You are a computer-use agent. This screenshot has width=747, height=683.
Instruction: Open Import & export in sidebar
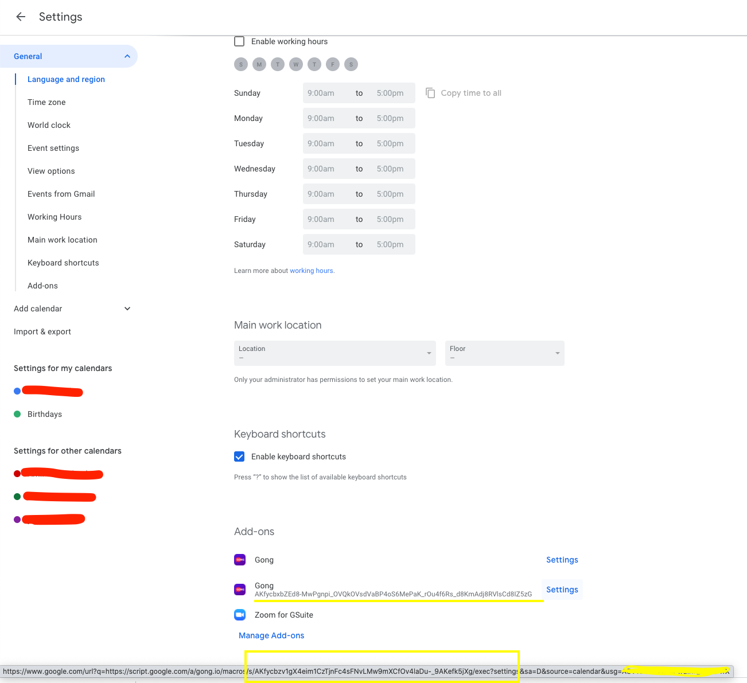(42, 331)
